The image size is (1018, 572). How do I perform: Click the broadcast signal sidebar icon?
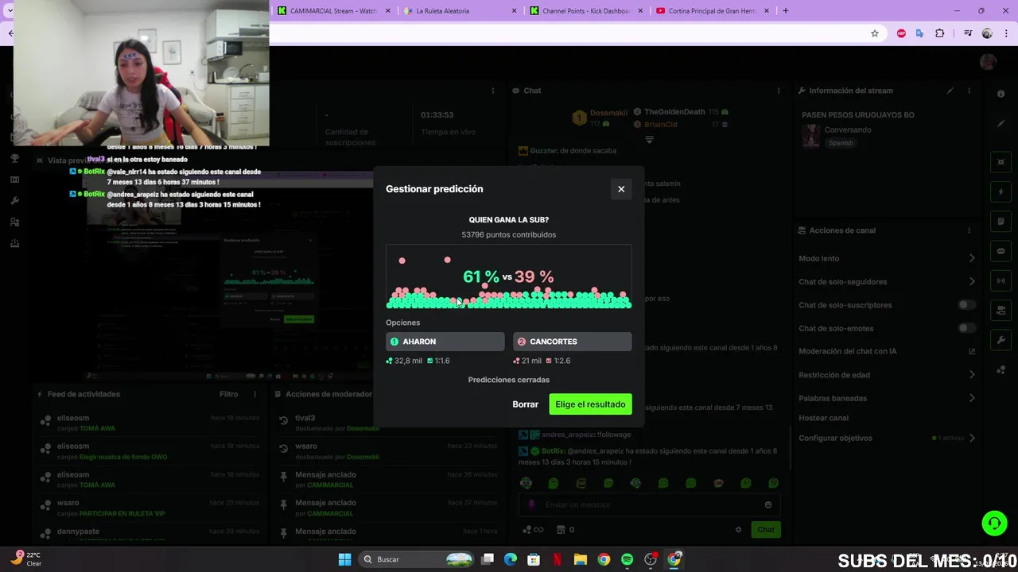(1001, 280)
